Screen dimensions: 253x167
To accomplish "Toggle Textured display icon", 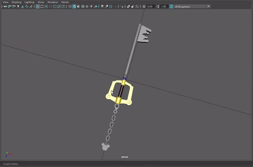I will coord(87,6).
